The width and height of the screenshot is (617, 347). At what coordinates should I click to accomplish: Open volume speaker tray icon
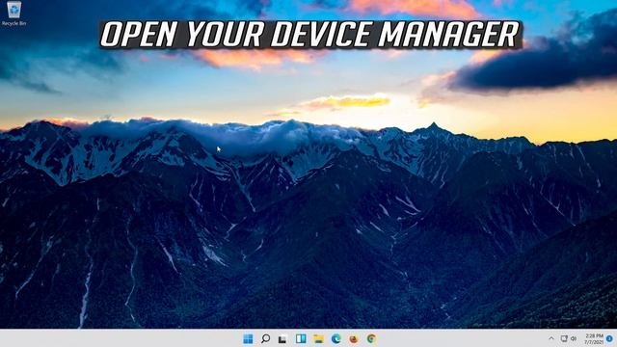tap(574, 338)
